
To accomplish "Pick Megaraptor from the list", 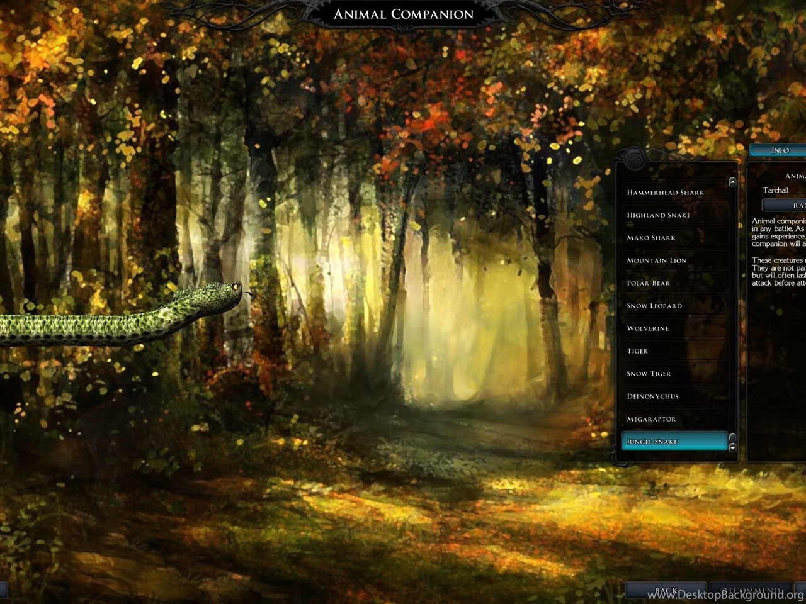I will pos(674,419).
